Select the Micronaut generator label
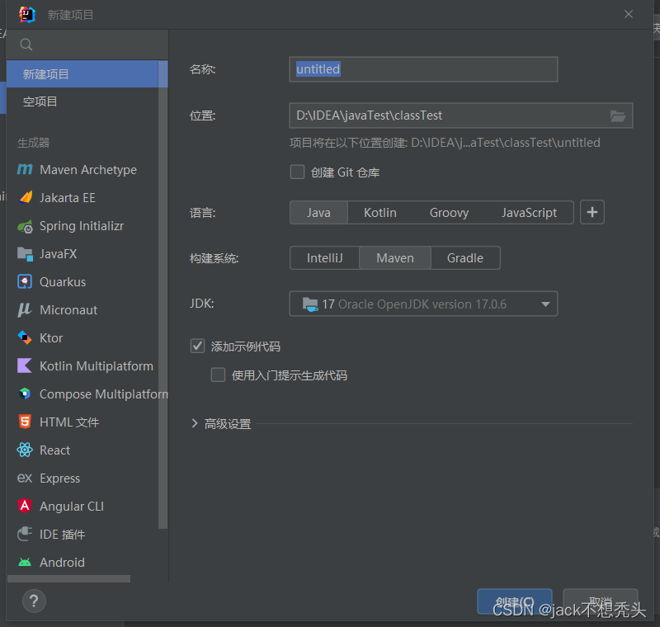 coord(68,310)
